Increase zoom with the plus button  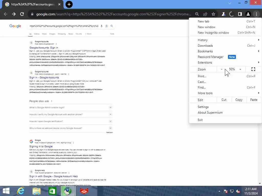point(240,69)
